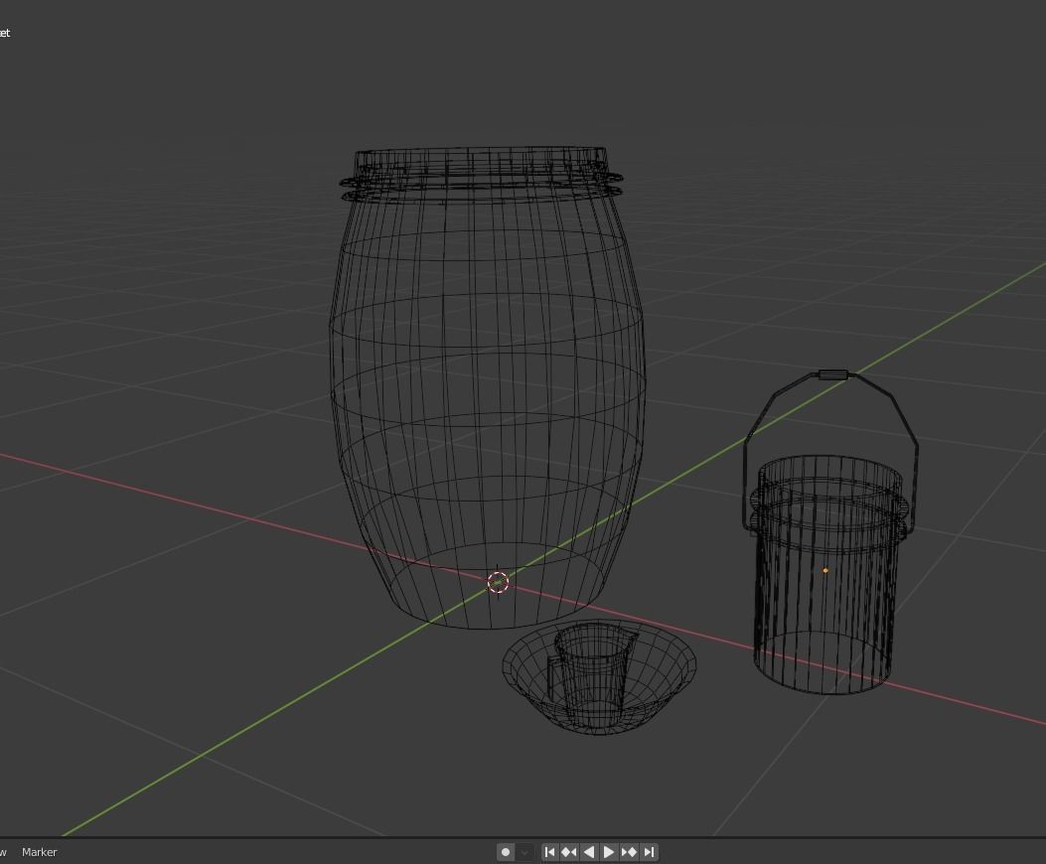Viewport: 1046px width, 864px height.
Task: Select the bucket wireframe with handle
Action: (830, 532)
